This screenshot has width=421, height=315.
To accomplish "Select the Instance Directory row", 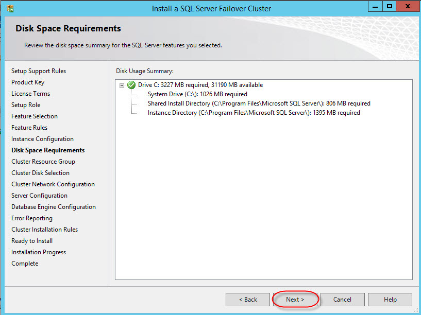I will 254,113.
